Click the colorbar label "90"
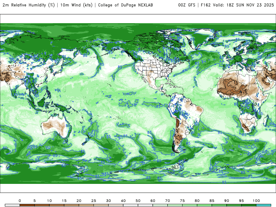 [x=227, y=201]
